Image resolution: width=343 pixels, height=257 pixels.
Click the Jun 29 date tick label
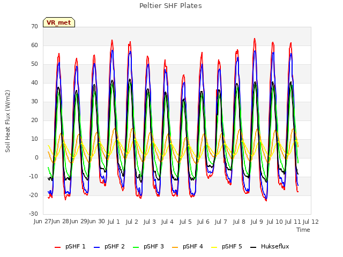coord(78,222)
